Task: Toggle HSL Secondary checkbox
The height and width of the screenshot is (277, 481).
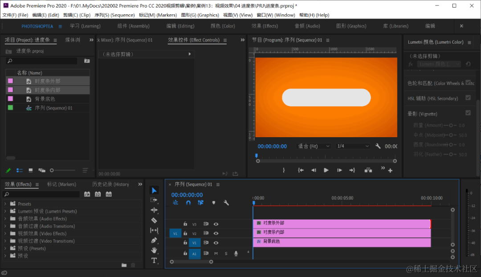Action: click(468, 98)
